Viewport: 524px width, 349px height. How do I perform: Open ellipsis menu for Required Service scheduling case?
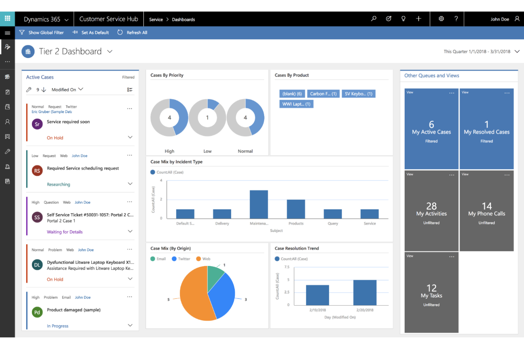[130, 155]
